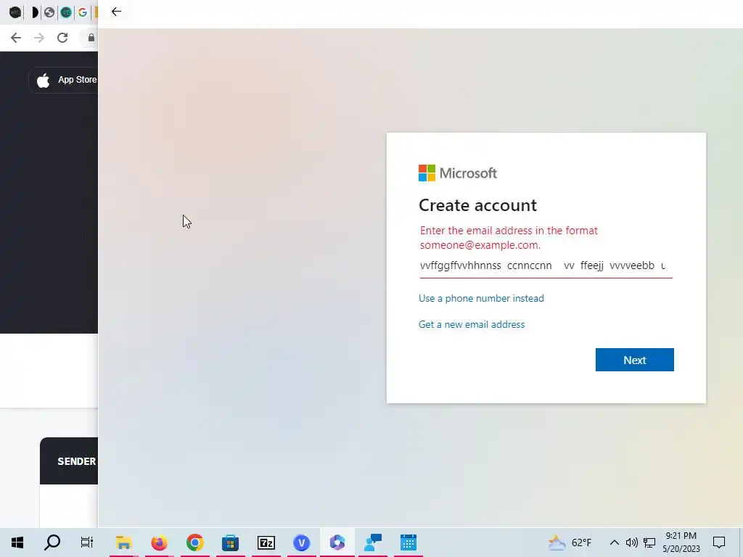Switch to the half-moon icon browser tab
This screenshot has height=557, width=743.
[34, 12]
